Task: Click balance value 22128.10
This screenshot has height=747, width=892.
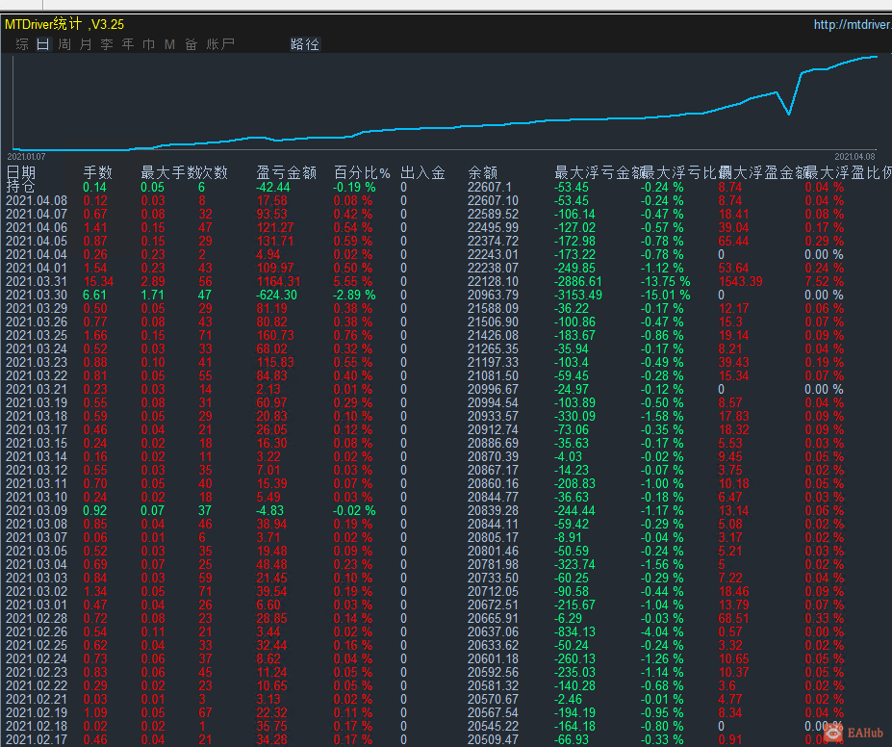Action: tap(494, 282)
